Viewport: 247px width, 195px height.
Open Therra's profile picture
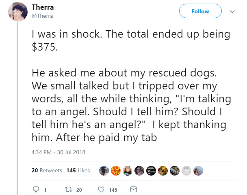(18, 12)
